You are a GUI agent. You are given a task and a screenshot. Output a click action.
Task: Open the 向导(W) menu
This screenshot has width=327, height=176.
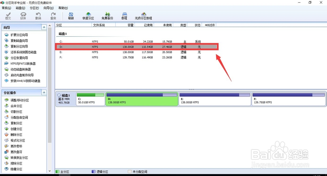[48, 8]
